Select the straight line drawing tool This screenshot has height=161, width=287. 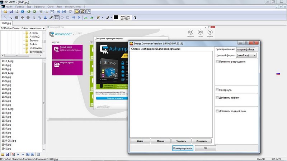coord(5,18)
